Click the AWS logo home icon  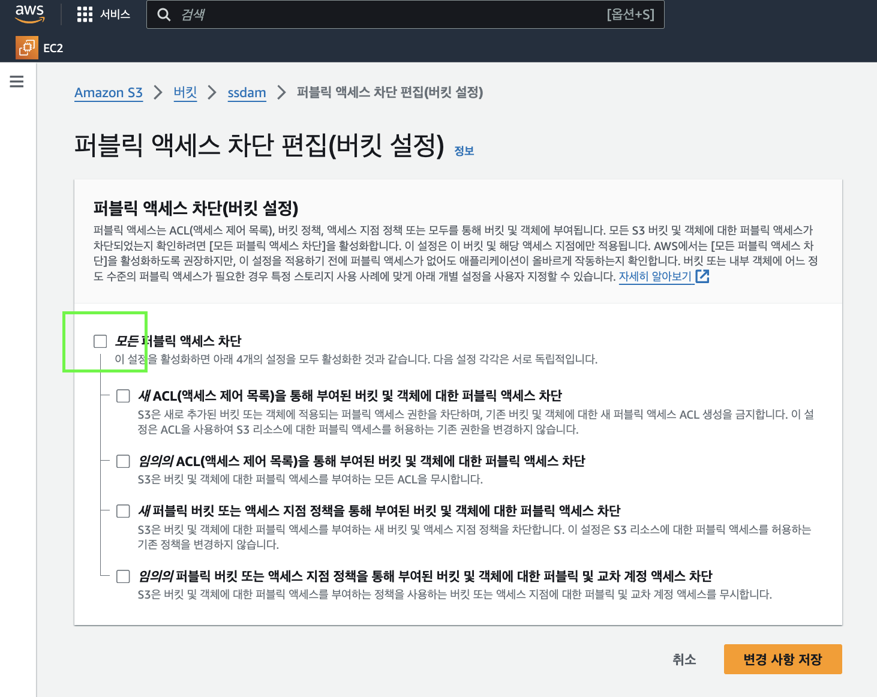(30, 14)
